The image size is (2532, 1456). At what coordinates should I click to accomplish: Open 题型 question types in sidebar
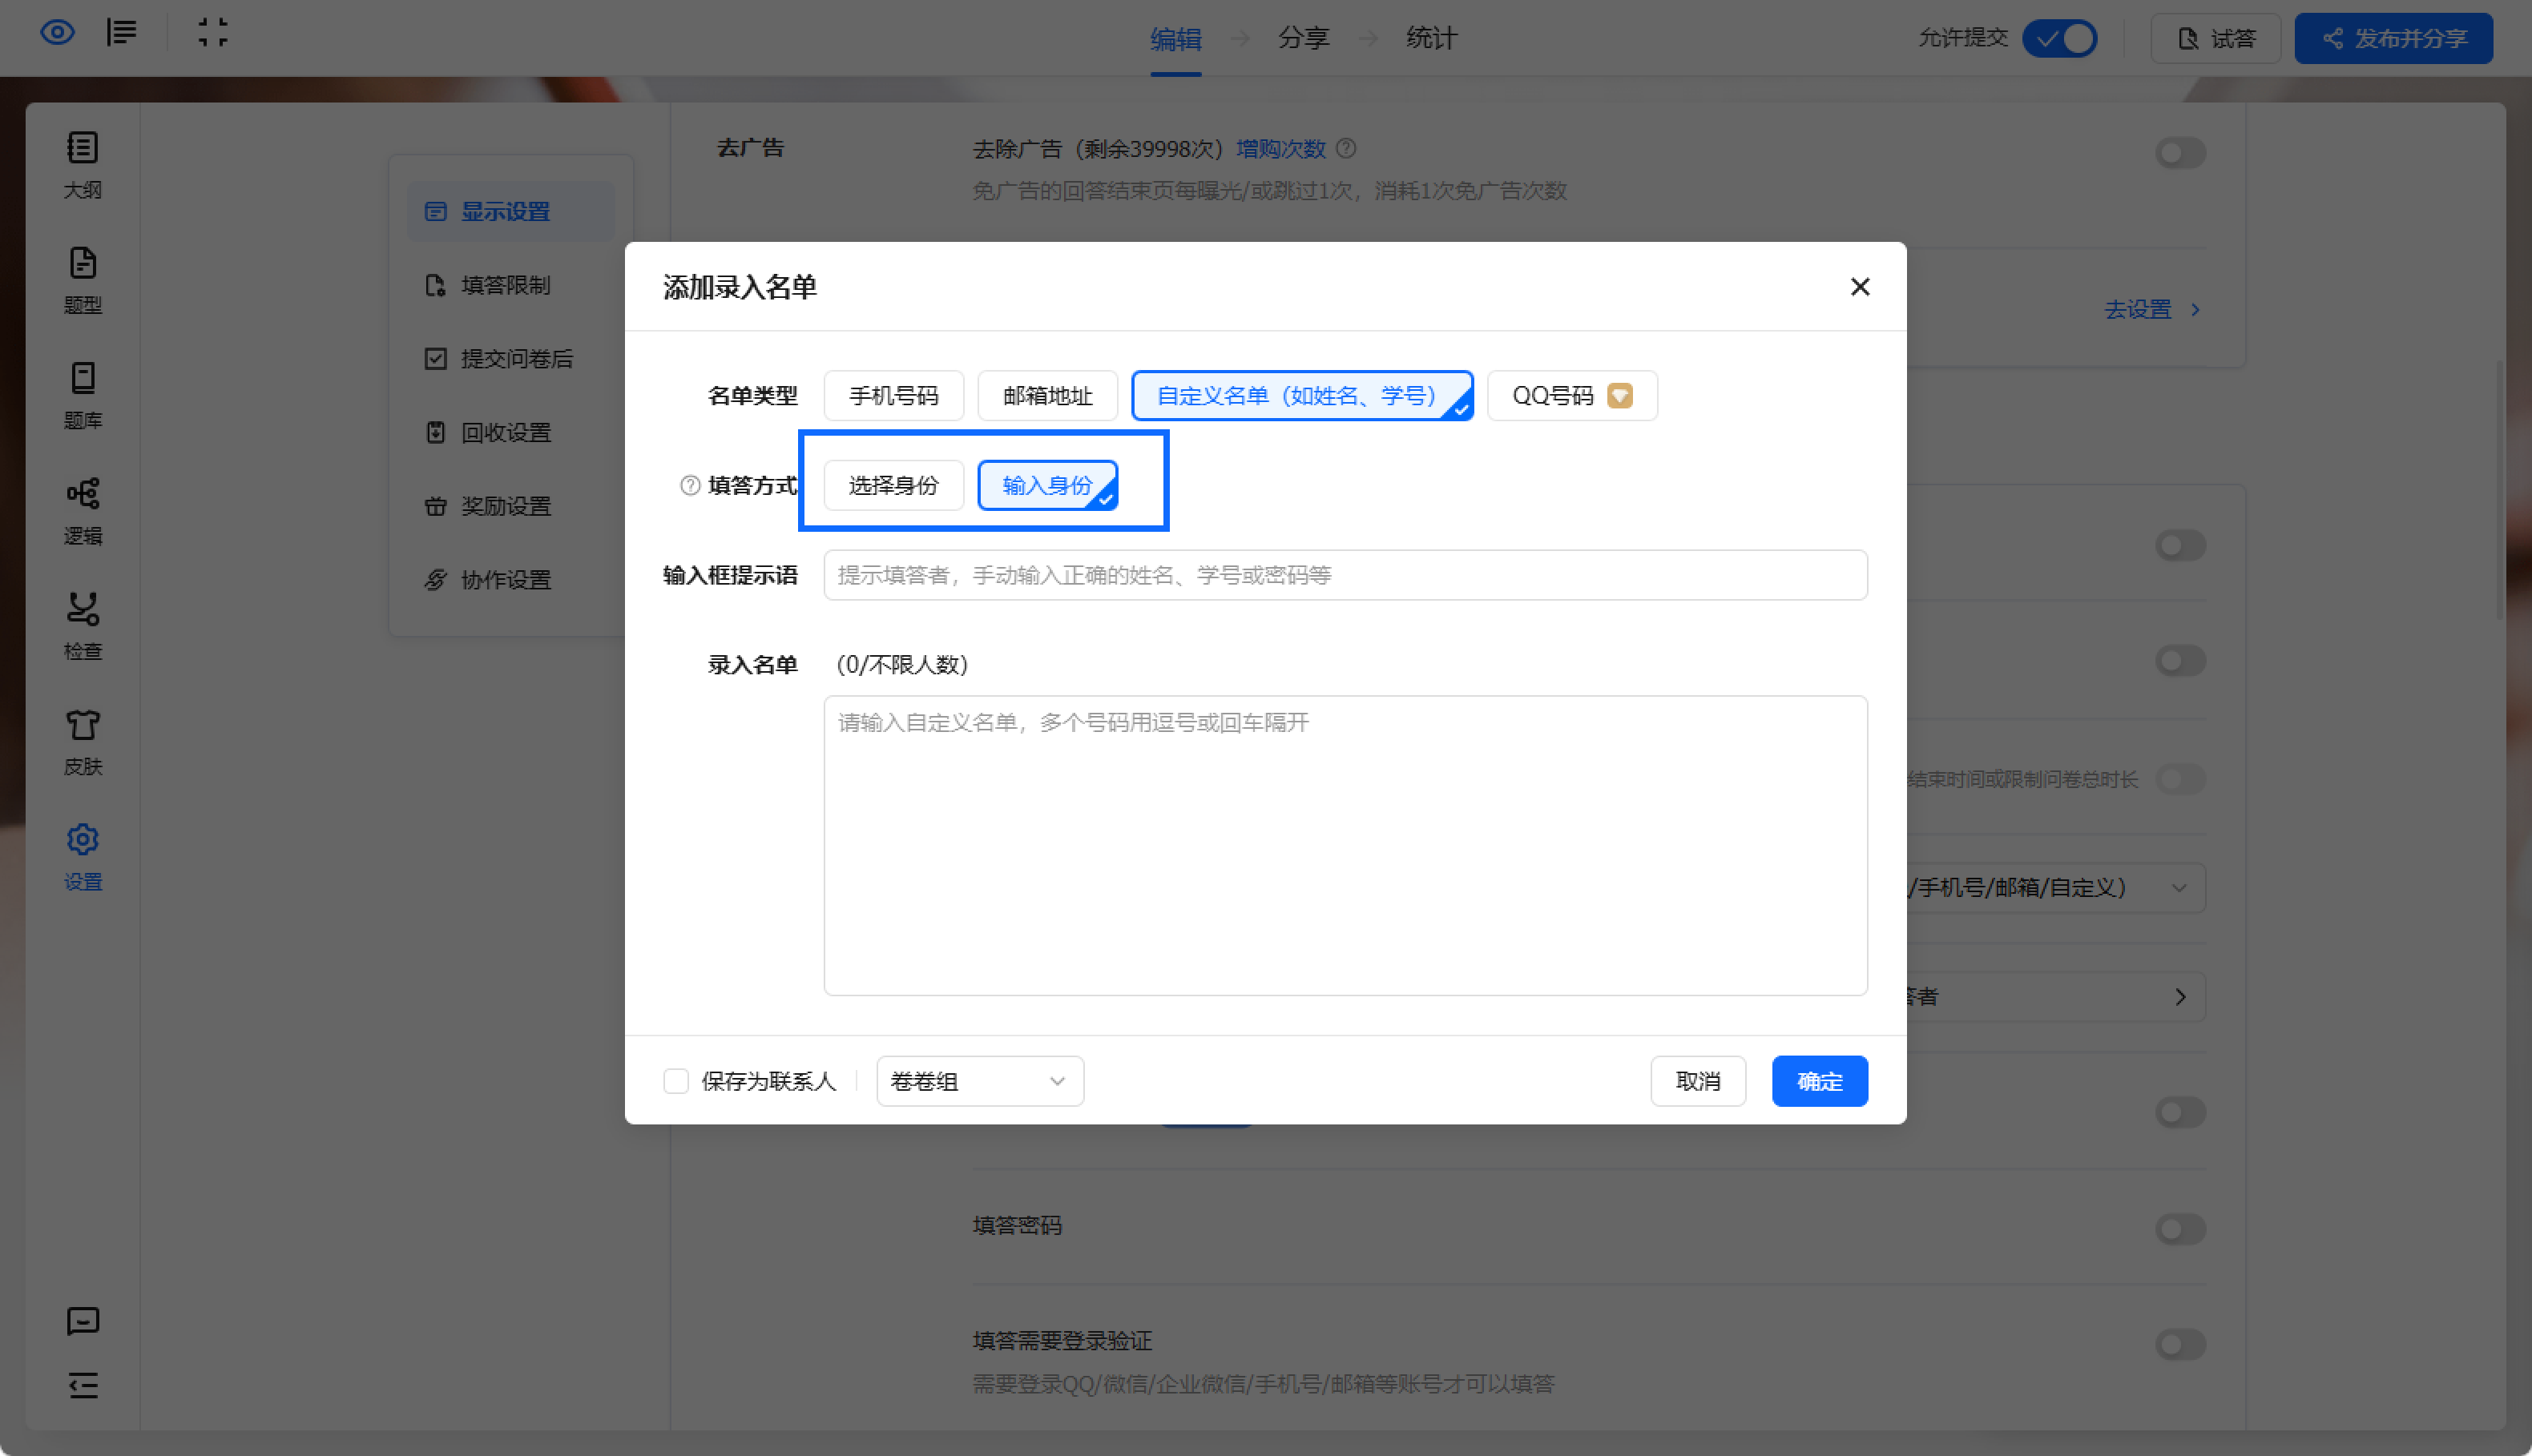(83, 280)
